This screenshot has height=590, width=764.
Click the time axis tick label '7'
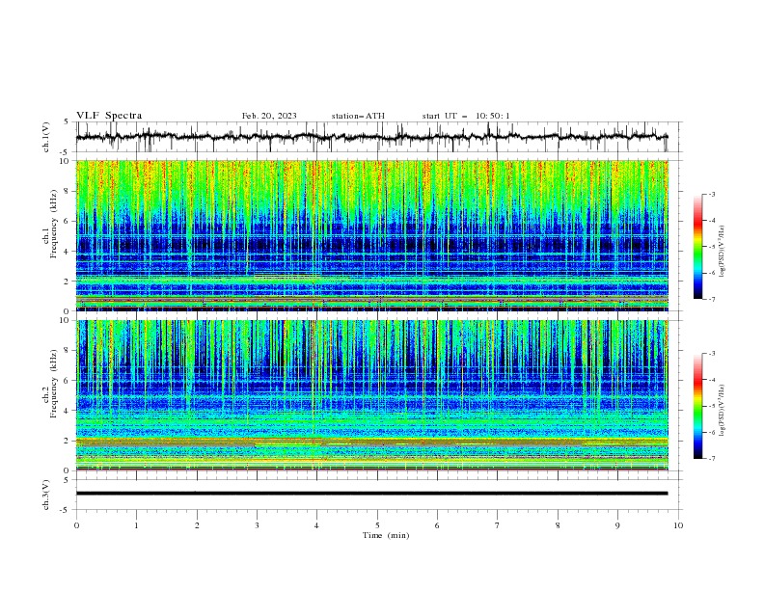coord(498,525)
